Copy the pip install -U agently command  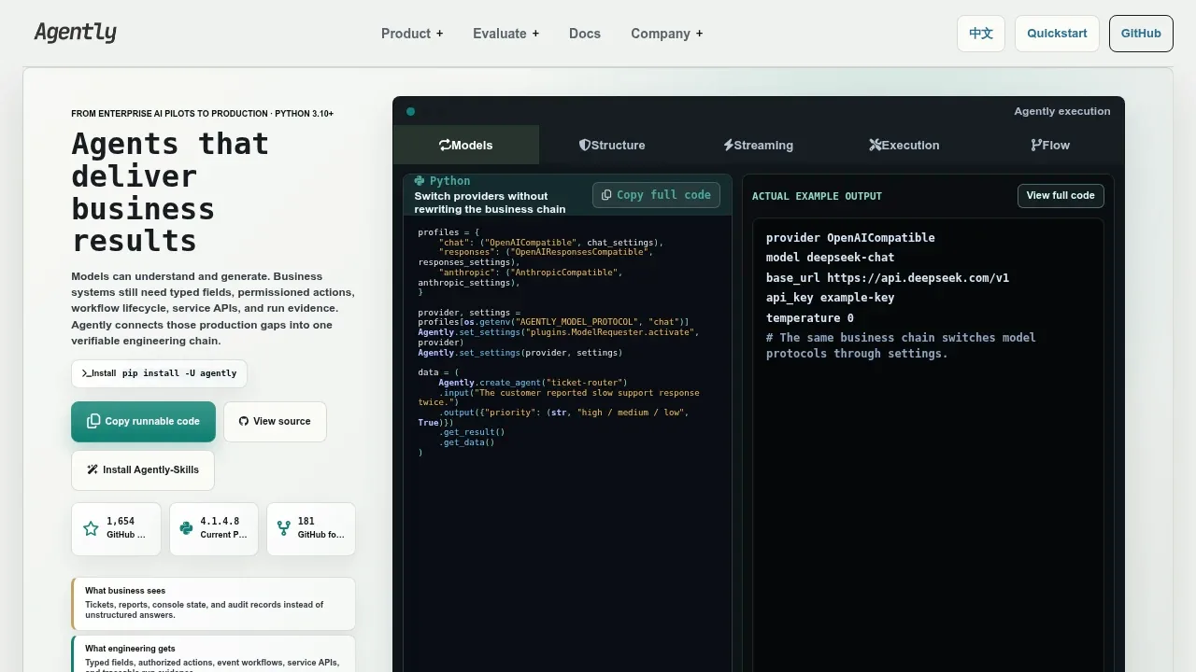(x=159, y=373)
